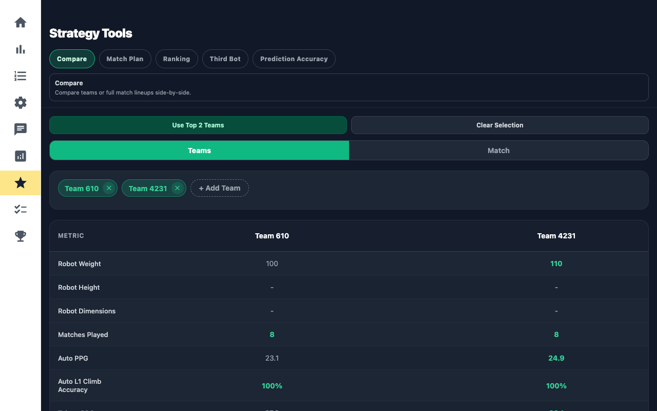The image size is (657, 411).
Task: Click Team 610's Auto PPG value 23.1
Action: [x=272, y=358]
